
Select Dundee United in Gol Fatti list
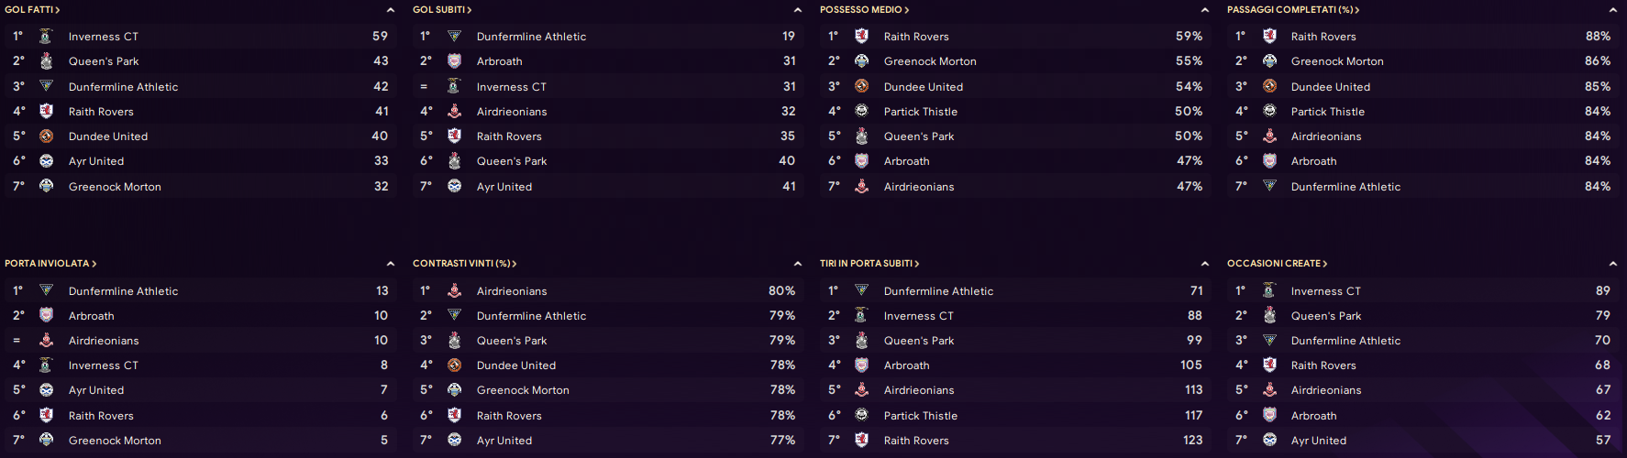[108, 136]
